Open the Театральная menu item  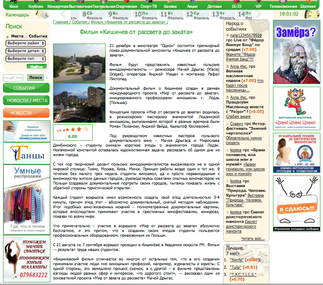[104, 6]
